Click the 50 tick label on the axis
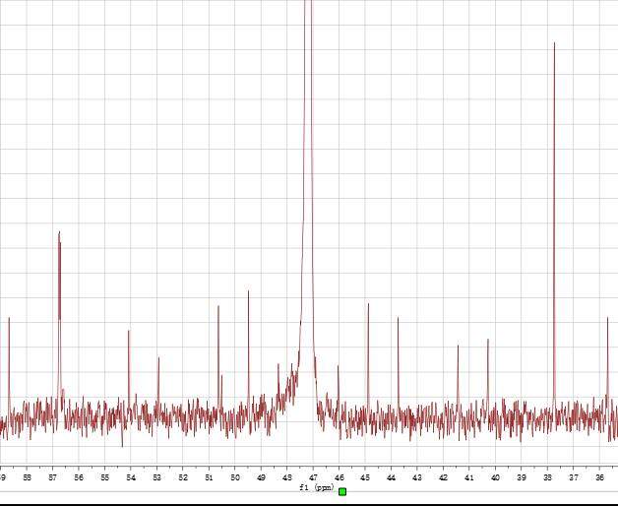Screen dimensions: 618x506 (x=234, y=477)
